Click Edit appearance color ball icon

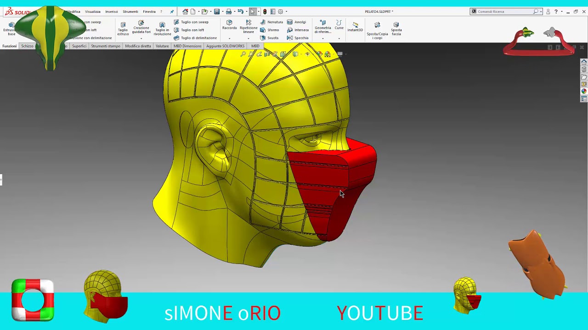click(319, 54)
